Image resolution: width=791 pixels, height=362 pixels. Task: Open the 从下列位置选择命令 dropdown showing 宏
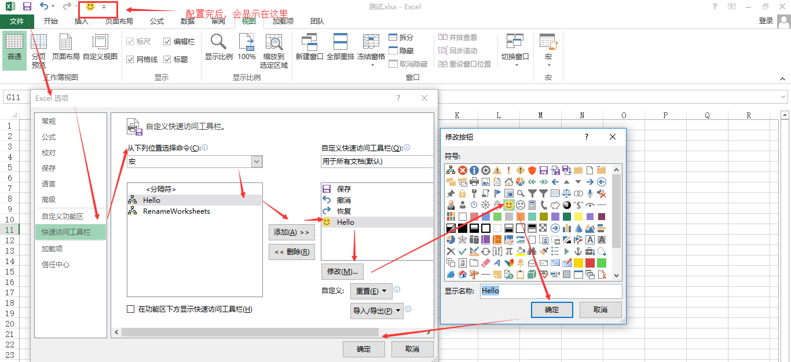[257, 162]
